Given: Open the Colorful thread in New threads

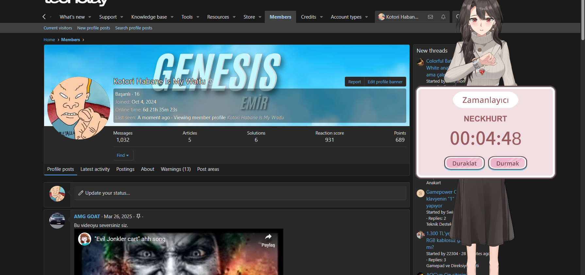Looking at the screenshot, I should click(439, 68).
